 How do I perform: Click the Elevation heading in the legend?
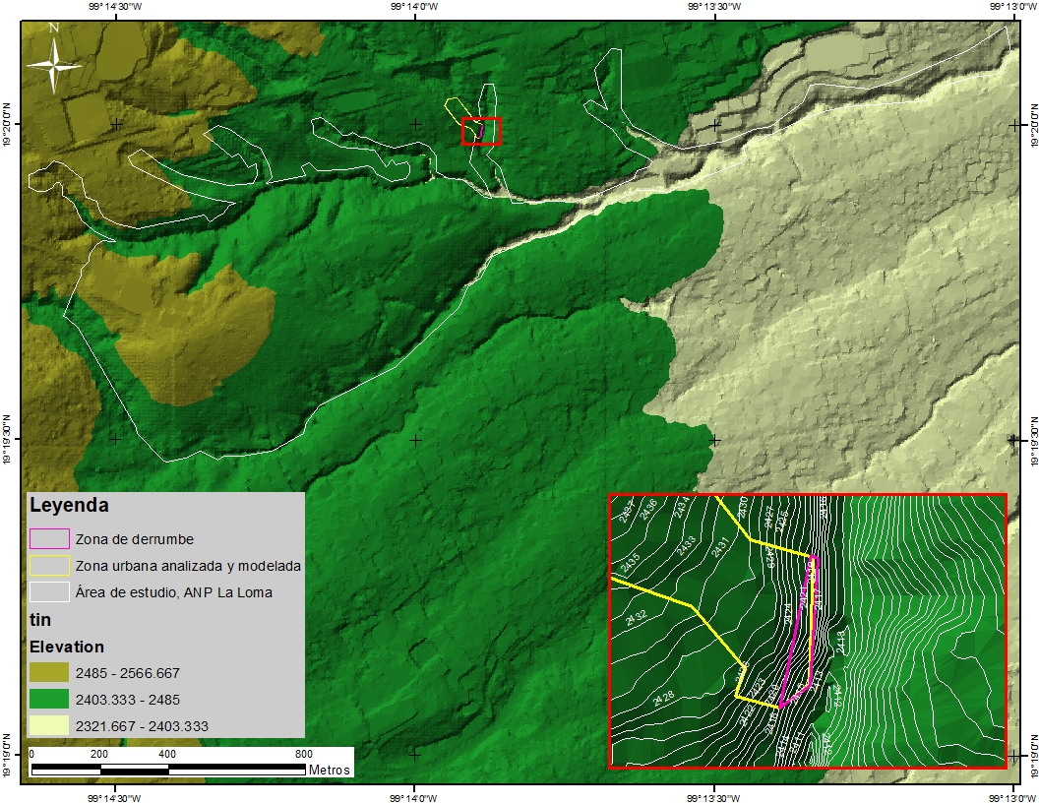[65, 647]
